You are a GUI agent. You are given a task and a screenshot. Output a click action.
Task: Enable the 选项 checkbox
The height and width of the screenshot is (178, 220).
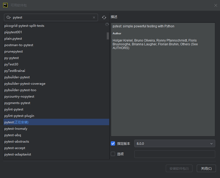[x=113, y=154]
